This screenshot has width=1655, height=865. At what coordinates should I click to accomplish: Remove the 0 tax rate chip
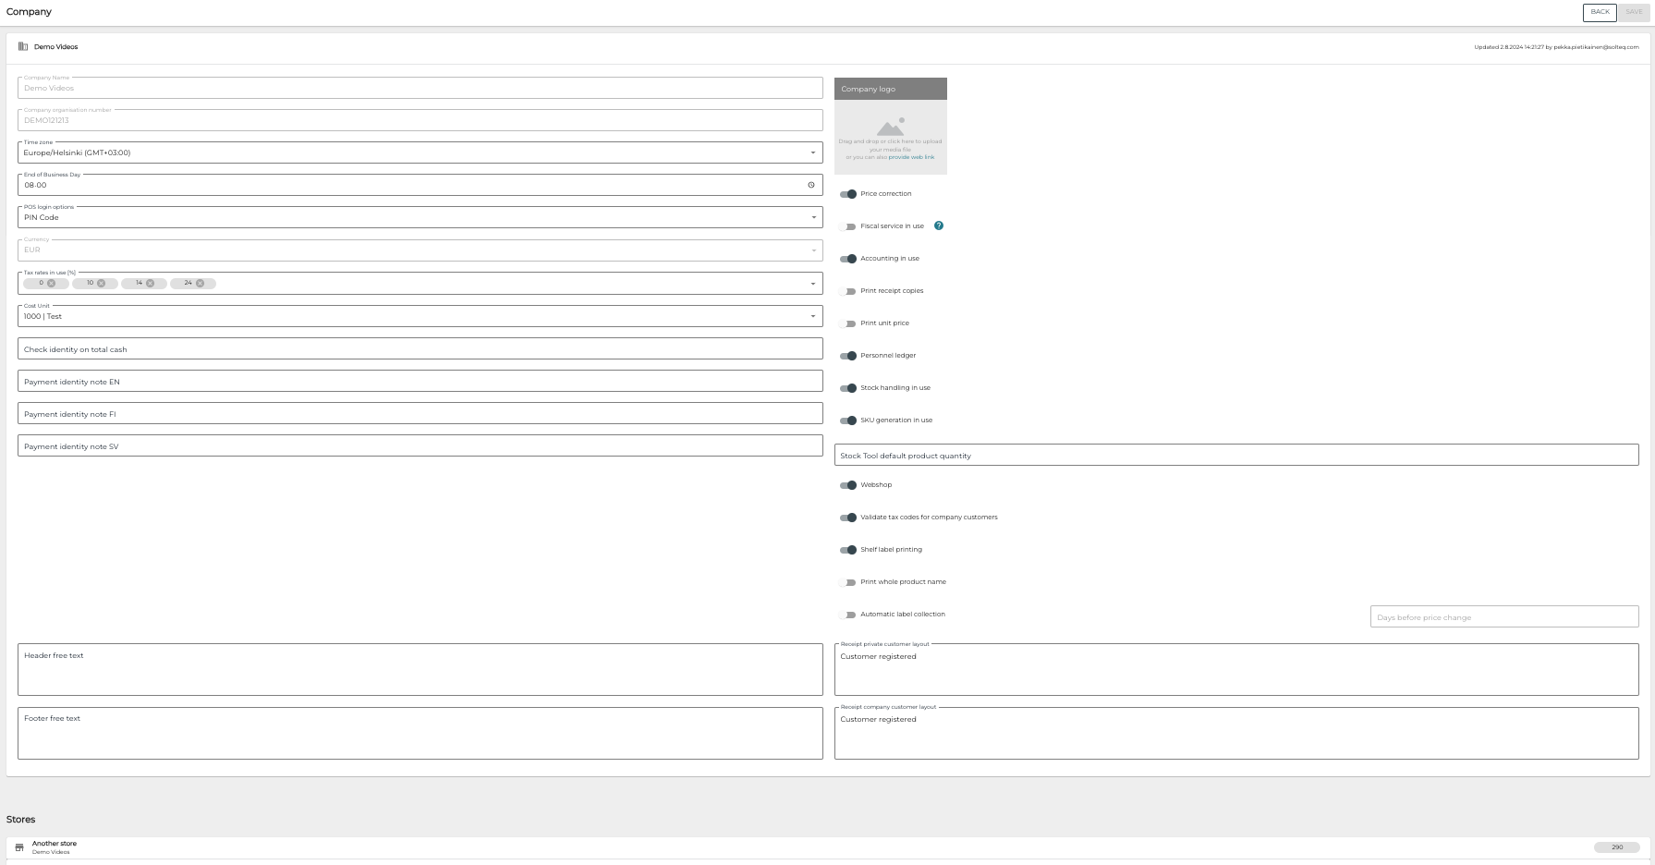pos(52,284)
